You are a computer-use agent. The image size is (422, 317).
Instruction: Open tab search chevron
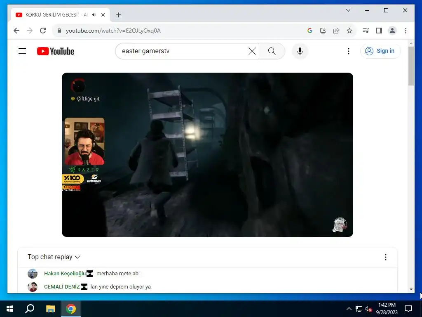tap(348, 10)
